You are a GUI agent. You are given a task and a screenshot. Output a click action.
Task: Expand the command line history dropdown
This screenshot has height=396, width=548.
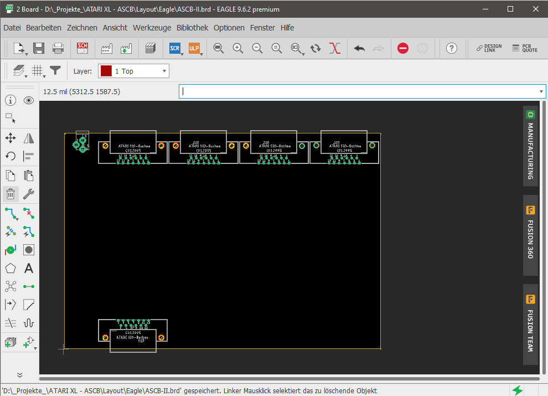(x=541, y=91)
